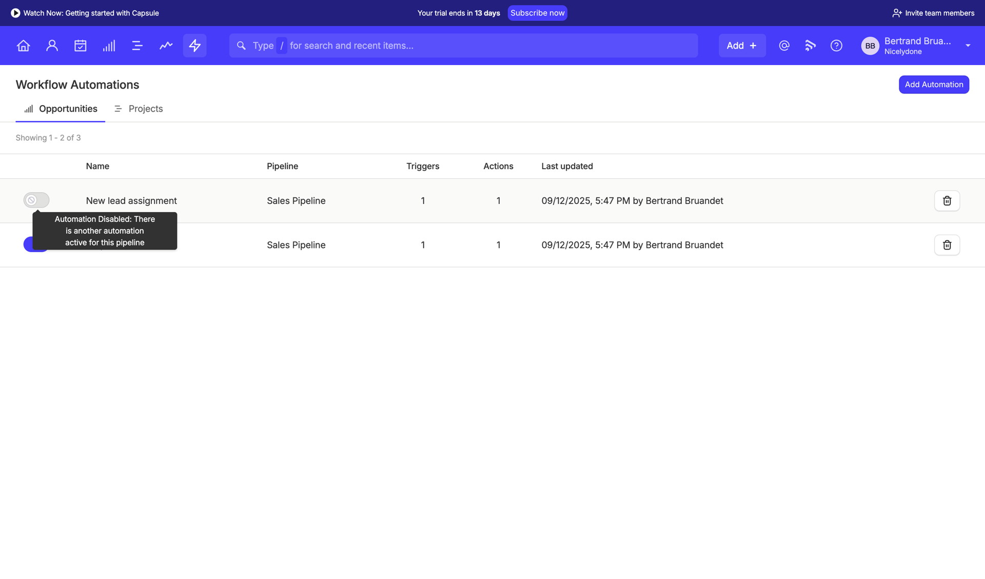Open the help question mark menu
The height and width of the screenshot is (579, 985).
[x=836, y=46]
